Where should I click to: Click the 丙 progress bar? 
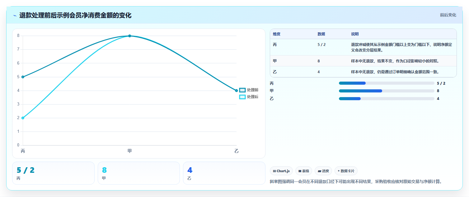pyautogui.click(x=387, y=83)
